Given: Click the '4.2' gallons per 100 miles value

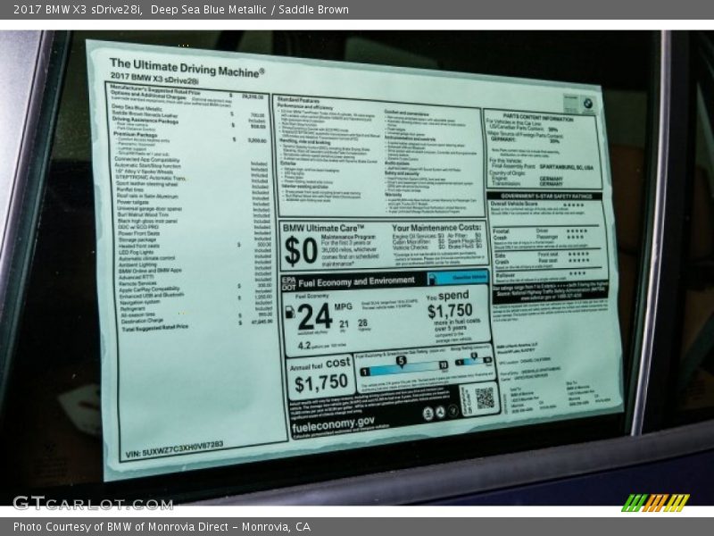Looking at the screenshot, I should coord(304,346).
